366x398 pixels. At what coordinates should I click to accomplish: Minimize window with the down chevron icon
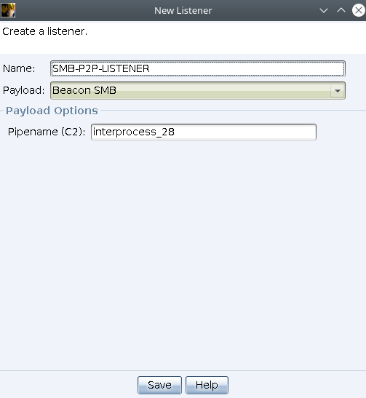[324, 10]
